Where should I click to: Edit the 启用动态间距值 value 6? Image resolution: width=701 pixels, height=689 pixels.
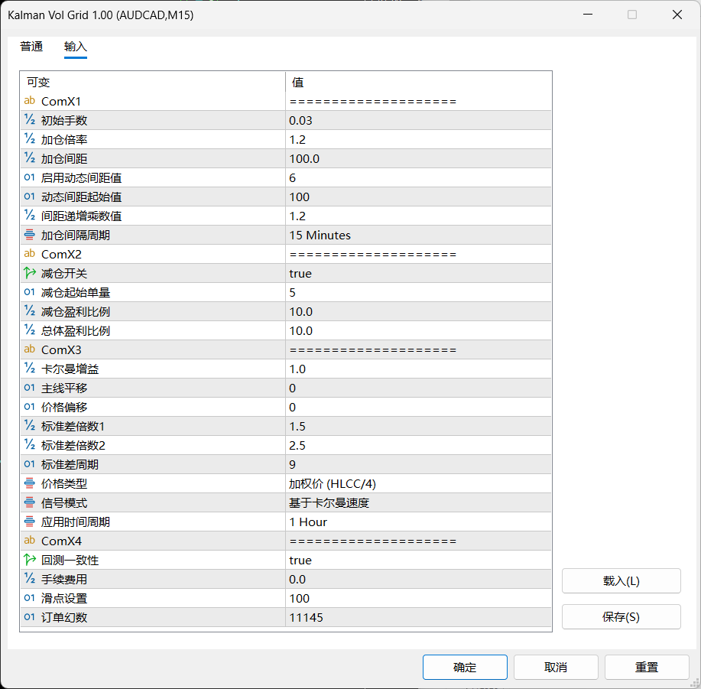[418, 177]
